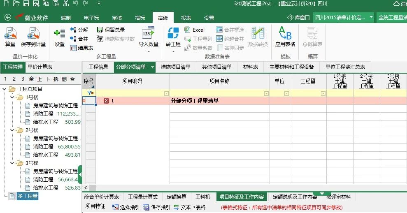Hide the left panel with the green splitter arrow

pos(80,175)
